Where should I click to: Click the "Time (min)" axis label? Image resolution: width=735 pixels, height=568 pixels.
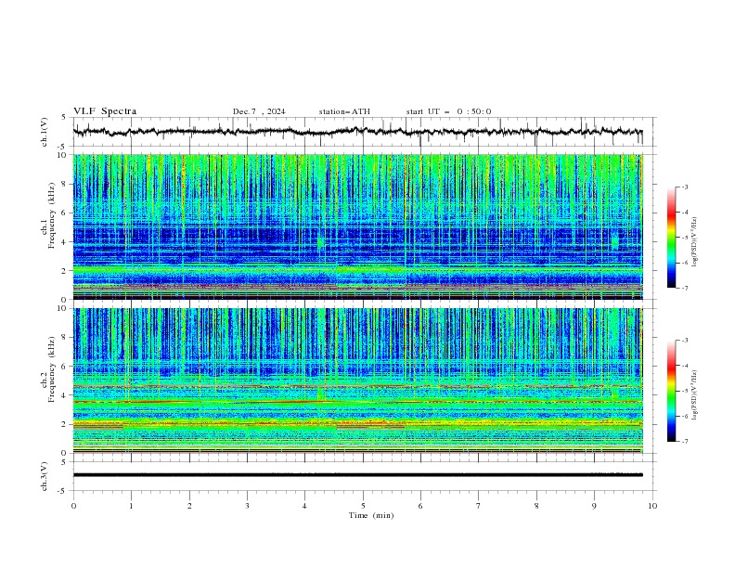point(371,515)
